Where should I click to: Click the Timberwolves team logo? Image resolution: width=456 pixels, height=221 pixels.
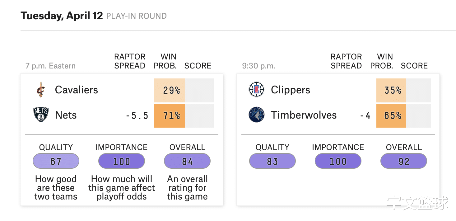point(257,115)
